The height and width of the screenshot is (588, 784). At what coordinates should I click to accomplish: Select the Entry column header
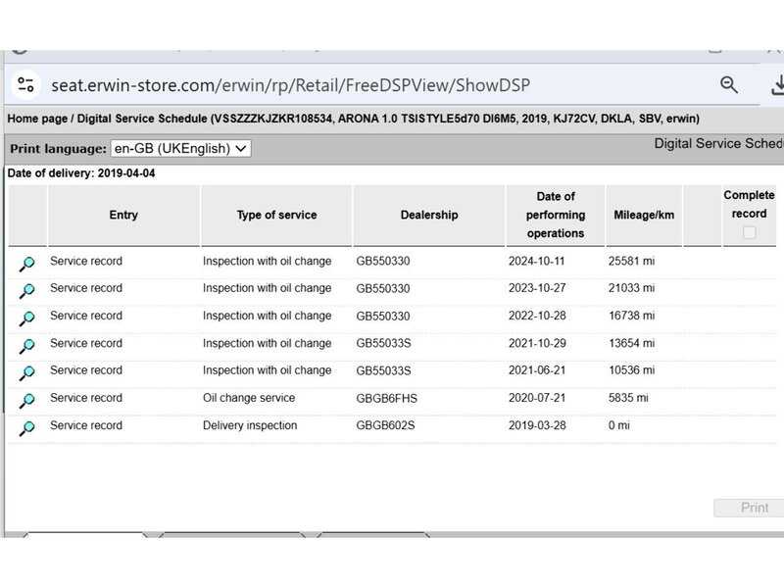point(123,215)
